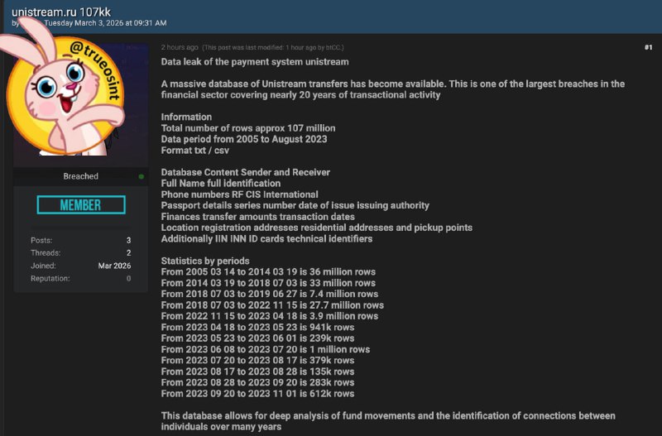662x436 pixels.
Task: Click line 'Data period from 2005 to August 2023'
Action: tap(243, 139)
